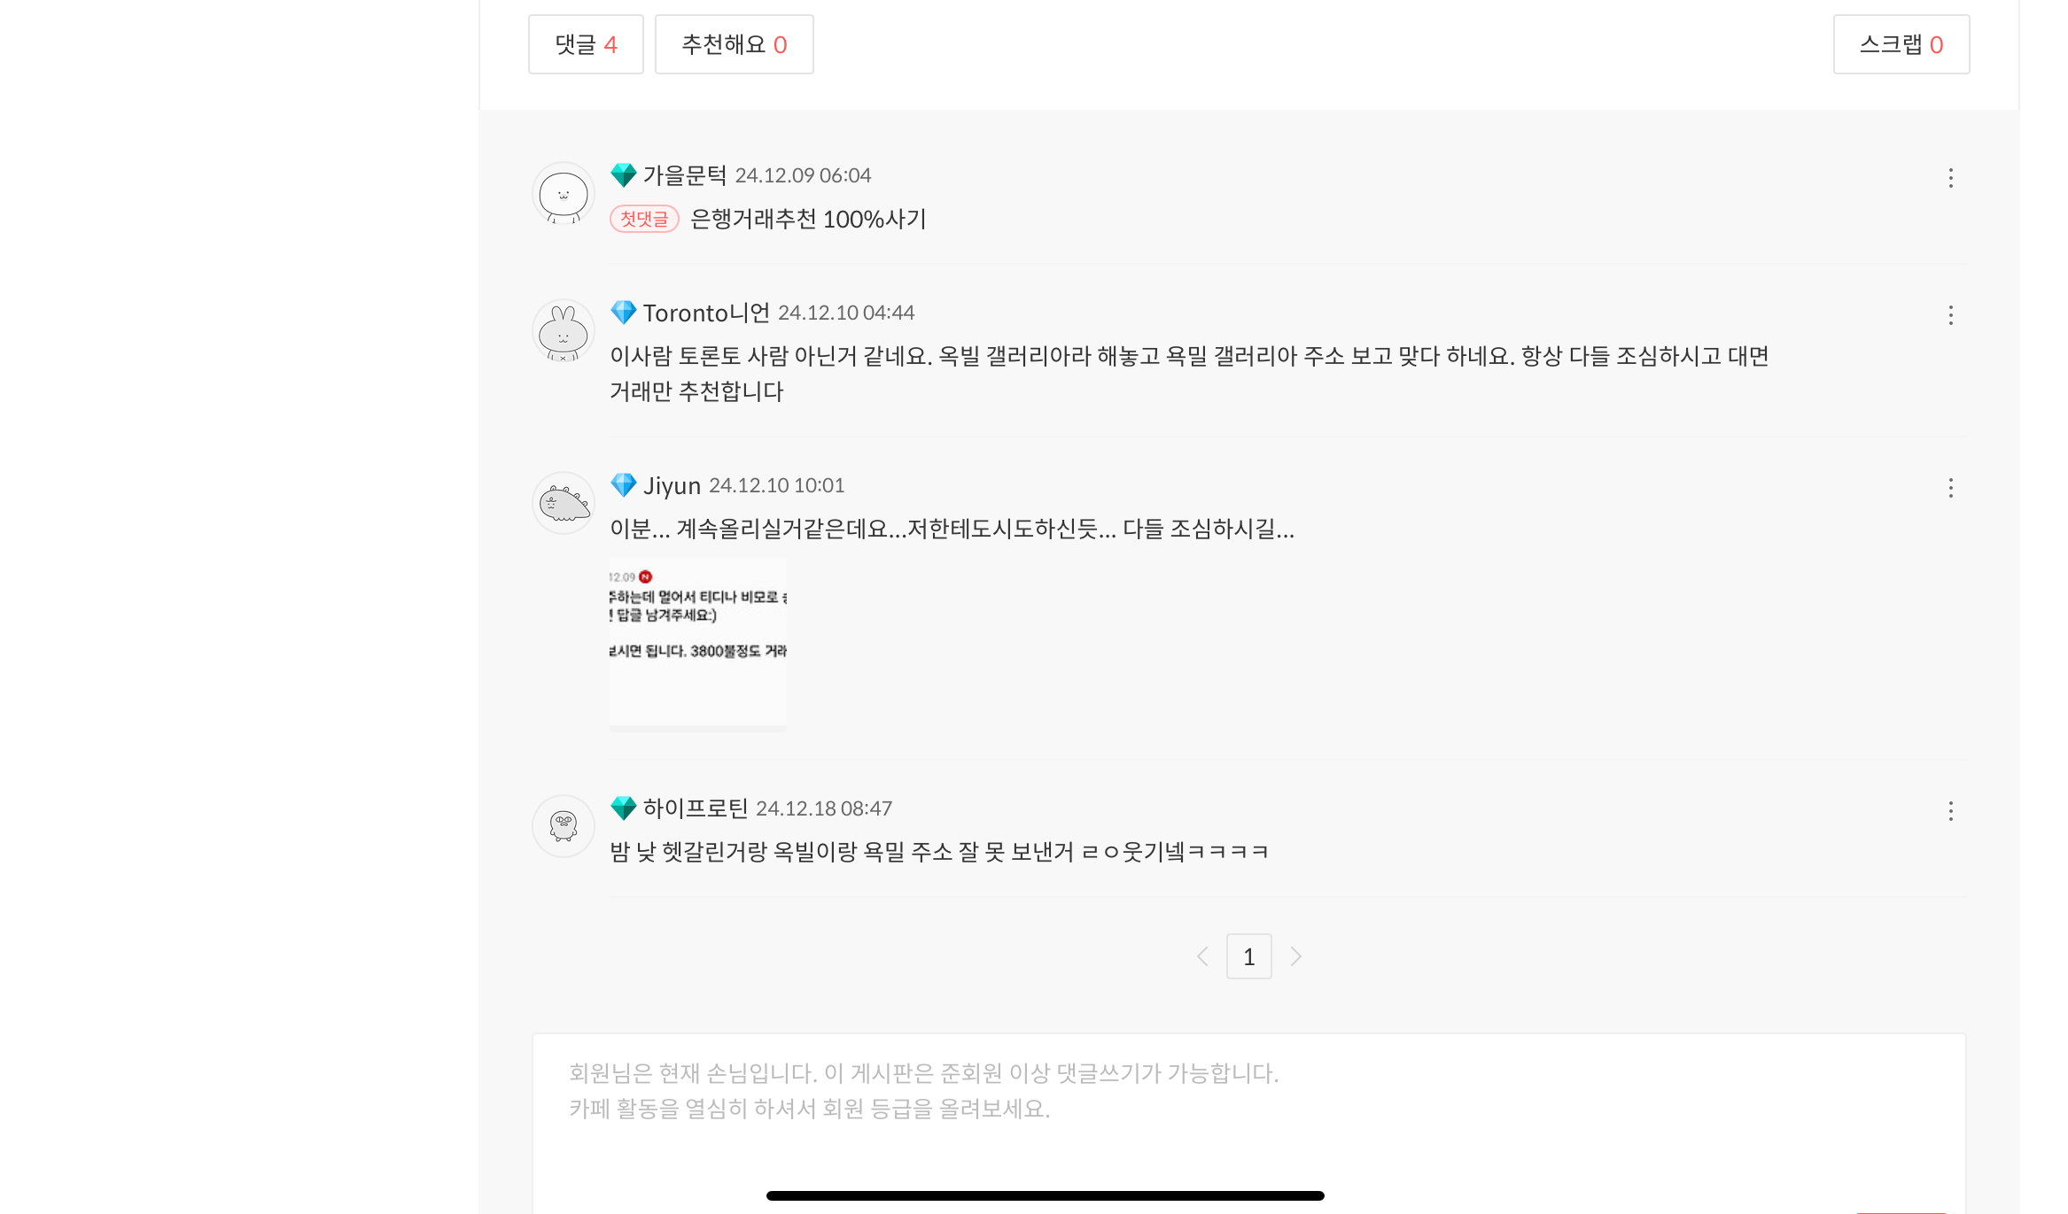This screenshot has height=1214, width=2068.
Task: Click the 댓글 4 comments button
Action: (x=586, y=44)
